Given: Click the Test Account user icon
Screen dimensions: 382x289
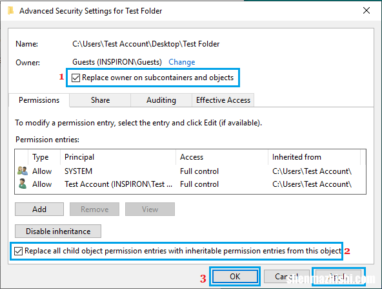Looking at the screenshot, I should [x=23, y=184].
